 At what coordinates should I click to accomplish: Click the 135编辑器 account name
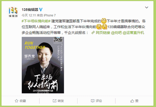tap(30, 10)
